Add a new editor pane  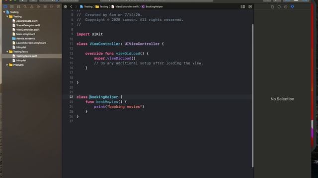(250, 6)
